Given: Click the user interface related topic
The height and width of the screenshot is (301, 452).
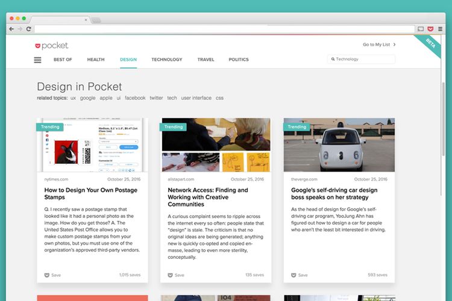Looking at the screenshot, I should (x=196, y=98).
